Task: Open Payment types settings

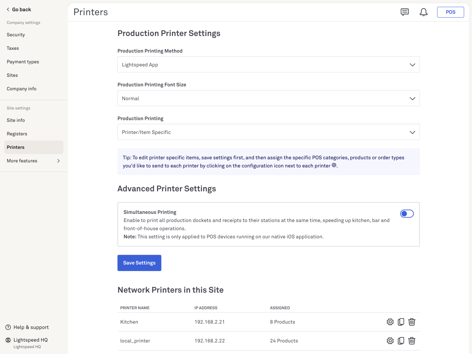Action: [x=23, y=62]
